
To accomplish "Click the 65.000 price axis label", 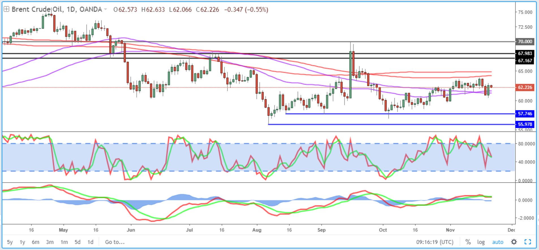I will coord(525,71).
